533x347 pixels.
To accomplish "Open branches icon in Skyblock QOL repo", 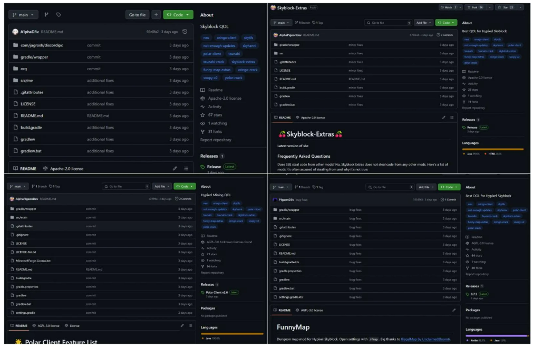I will click(x=46, y=15).
